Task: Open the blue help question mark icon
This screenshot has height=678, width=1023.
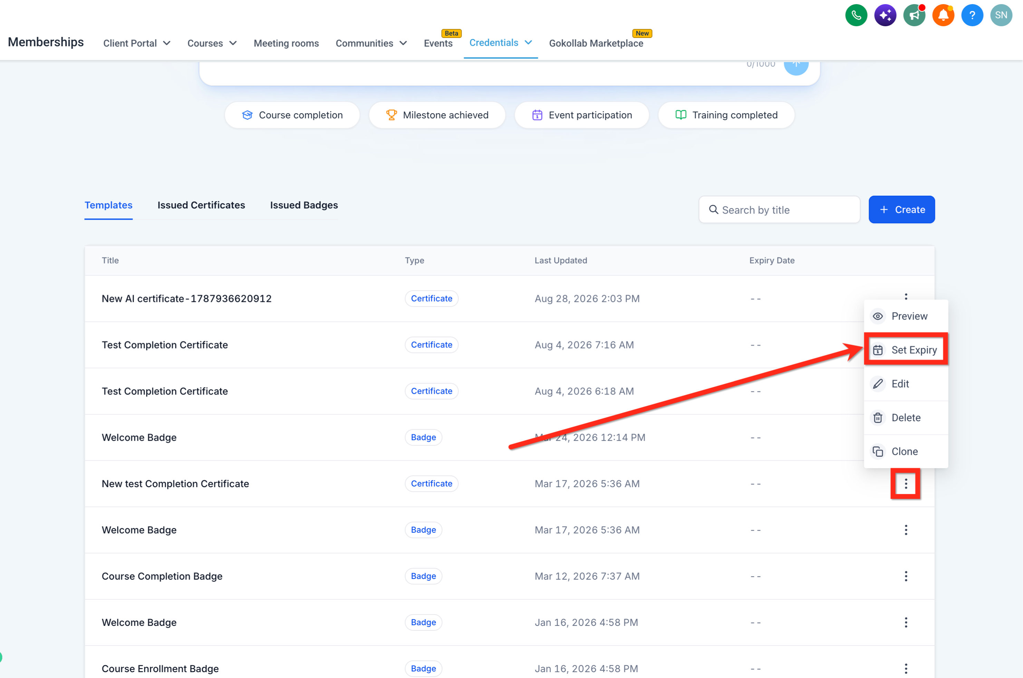Action: click(972, 16)
